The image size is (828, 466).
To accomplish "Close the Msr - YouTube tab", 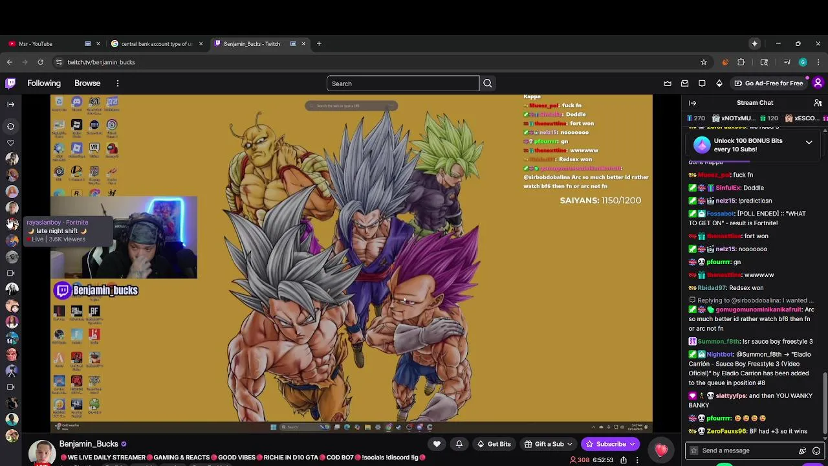I will point(98,44).
